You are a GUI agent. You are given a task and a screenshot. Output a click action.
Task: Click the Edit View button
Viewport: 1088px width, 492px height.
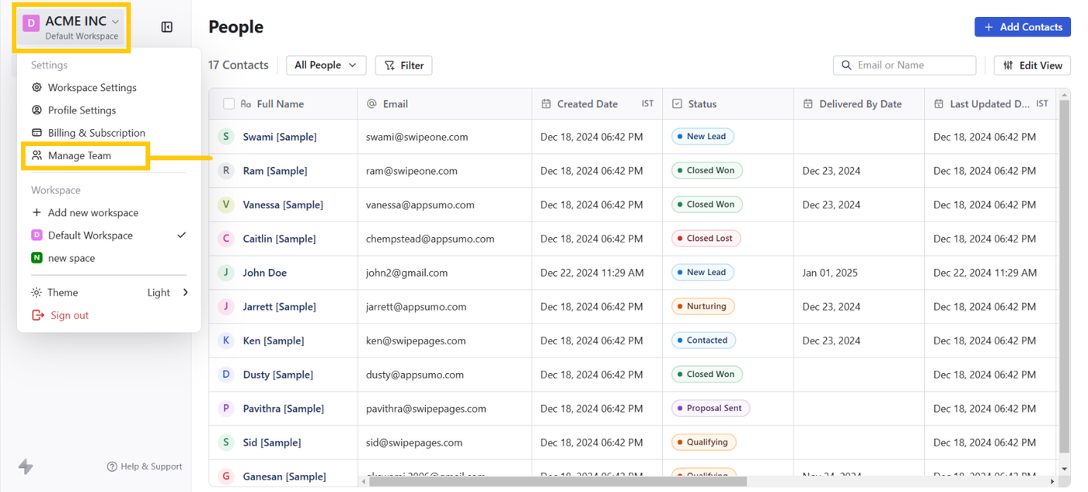coord(1032,65)
